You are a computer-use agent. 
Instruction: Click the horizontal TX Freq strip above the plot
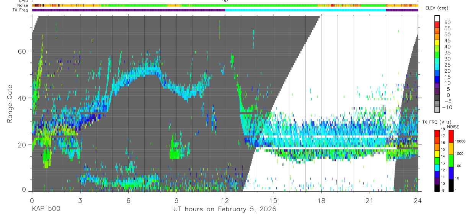coord(225,10)
